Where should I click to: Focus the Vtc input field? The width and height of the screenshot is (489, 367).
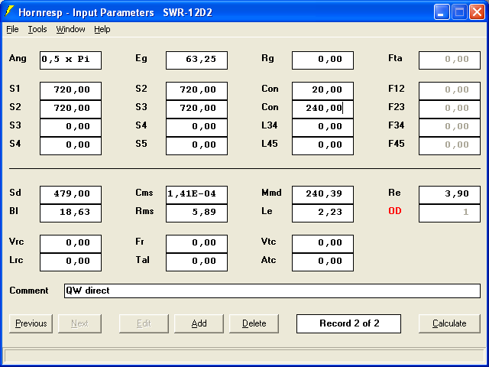coord(322,244)
